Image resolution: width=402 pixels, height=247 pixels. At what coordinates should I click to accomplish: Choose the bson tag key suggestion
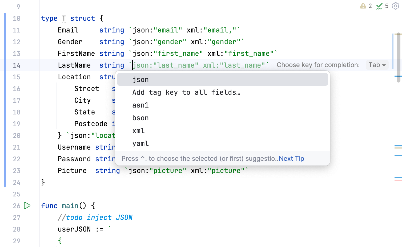[x=140, y=118]
